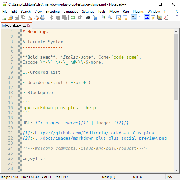Screen dimensions: 180x180
Task: Click the Synchronize Vertical Scrolling icon
Action: [118, 17]
